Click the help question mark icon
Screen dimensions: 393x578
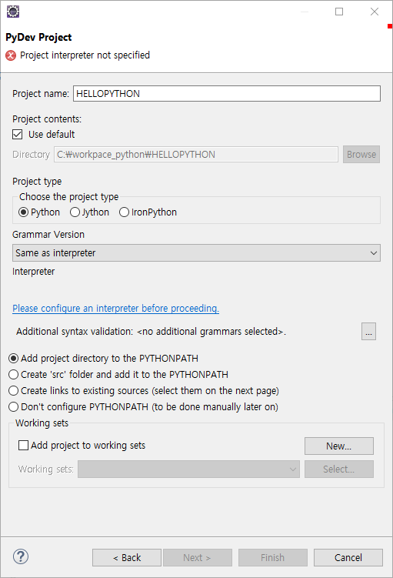21,556
